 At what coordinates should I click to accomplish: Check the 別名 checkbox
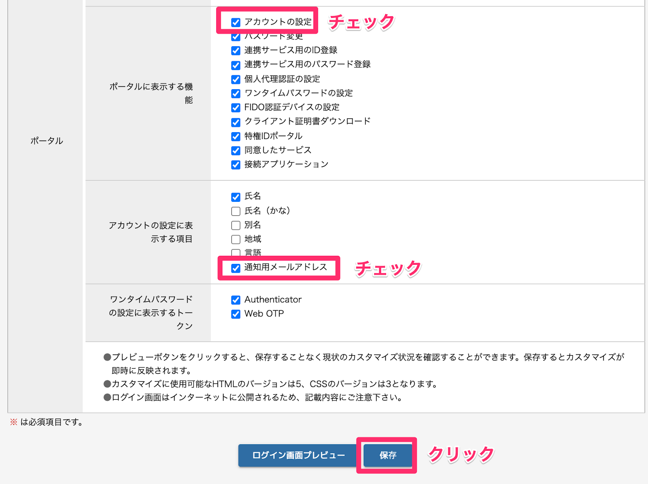236,225
